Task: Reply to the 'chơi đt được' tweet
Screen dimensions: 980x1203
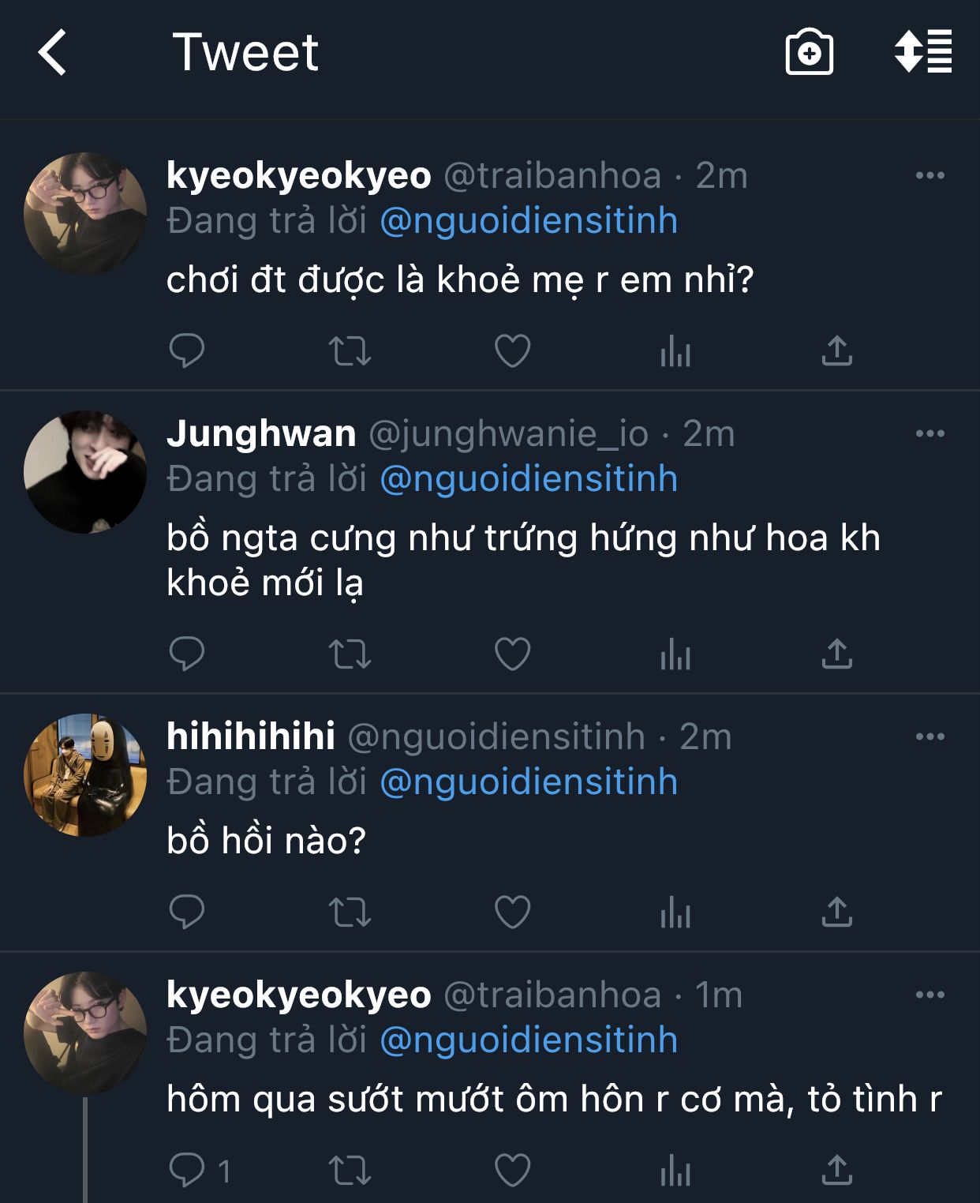Action: (187, 350)
